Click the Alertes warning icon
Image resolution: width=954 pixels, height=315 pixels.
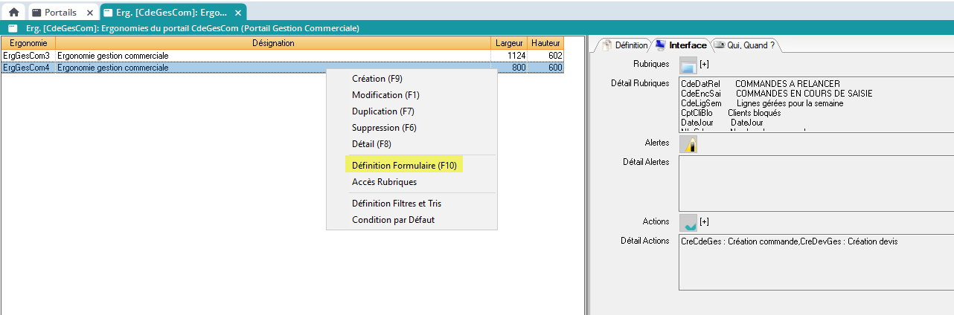pyautogui.click(x=688, y=143)
